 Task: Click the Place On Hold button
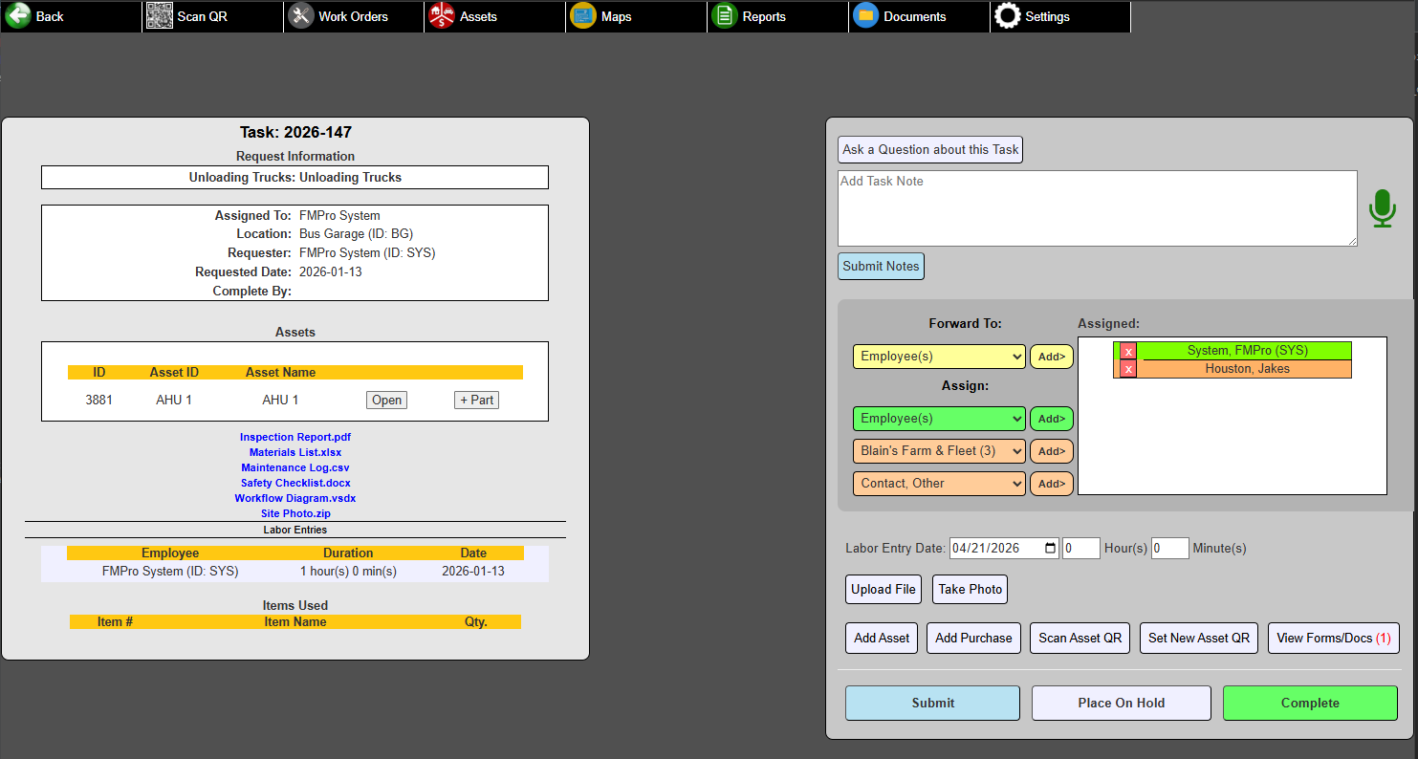point(1121,703)
